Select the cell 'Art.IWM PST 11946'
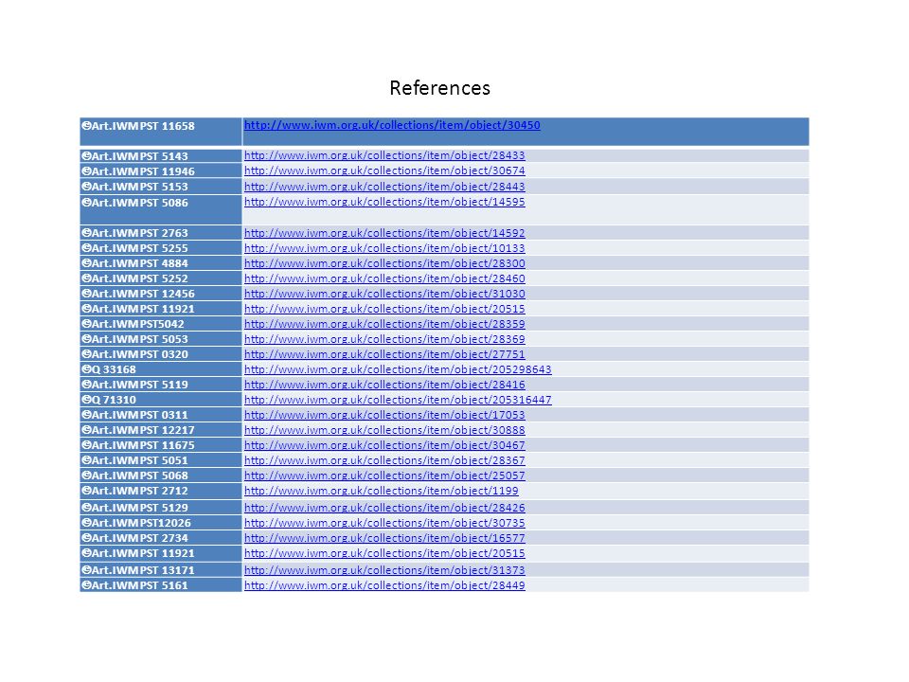The image size is (909, 682). [x=161, y=171]
